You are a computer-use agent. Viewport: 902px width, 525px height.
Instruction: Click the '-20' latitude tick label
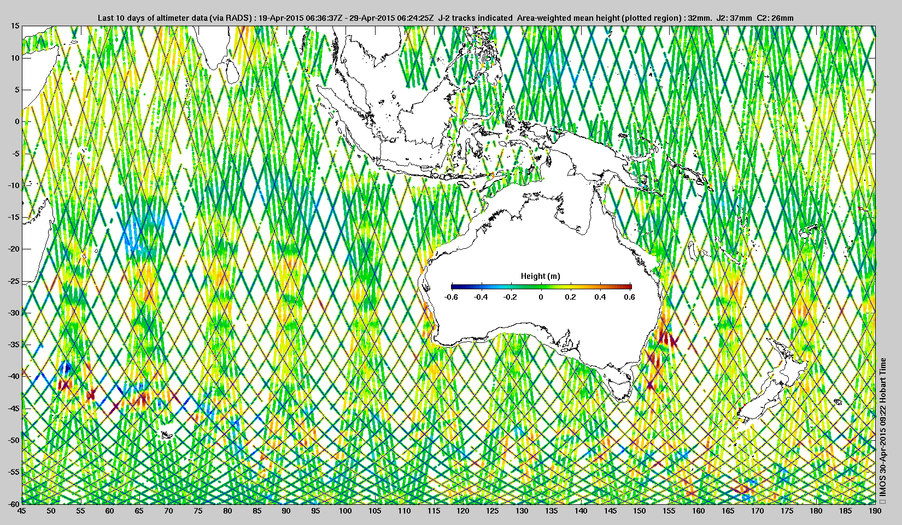(x=14, y=249)
